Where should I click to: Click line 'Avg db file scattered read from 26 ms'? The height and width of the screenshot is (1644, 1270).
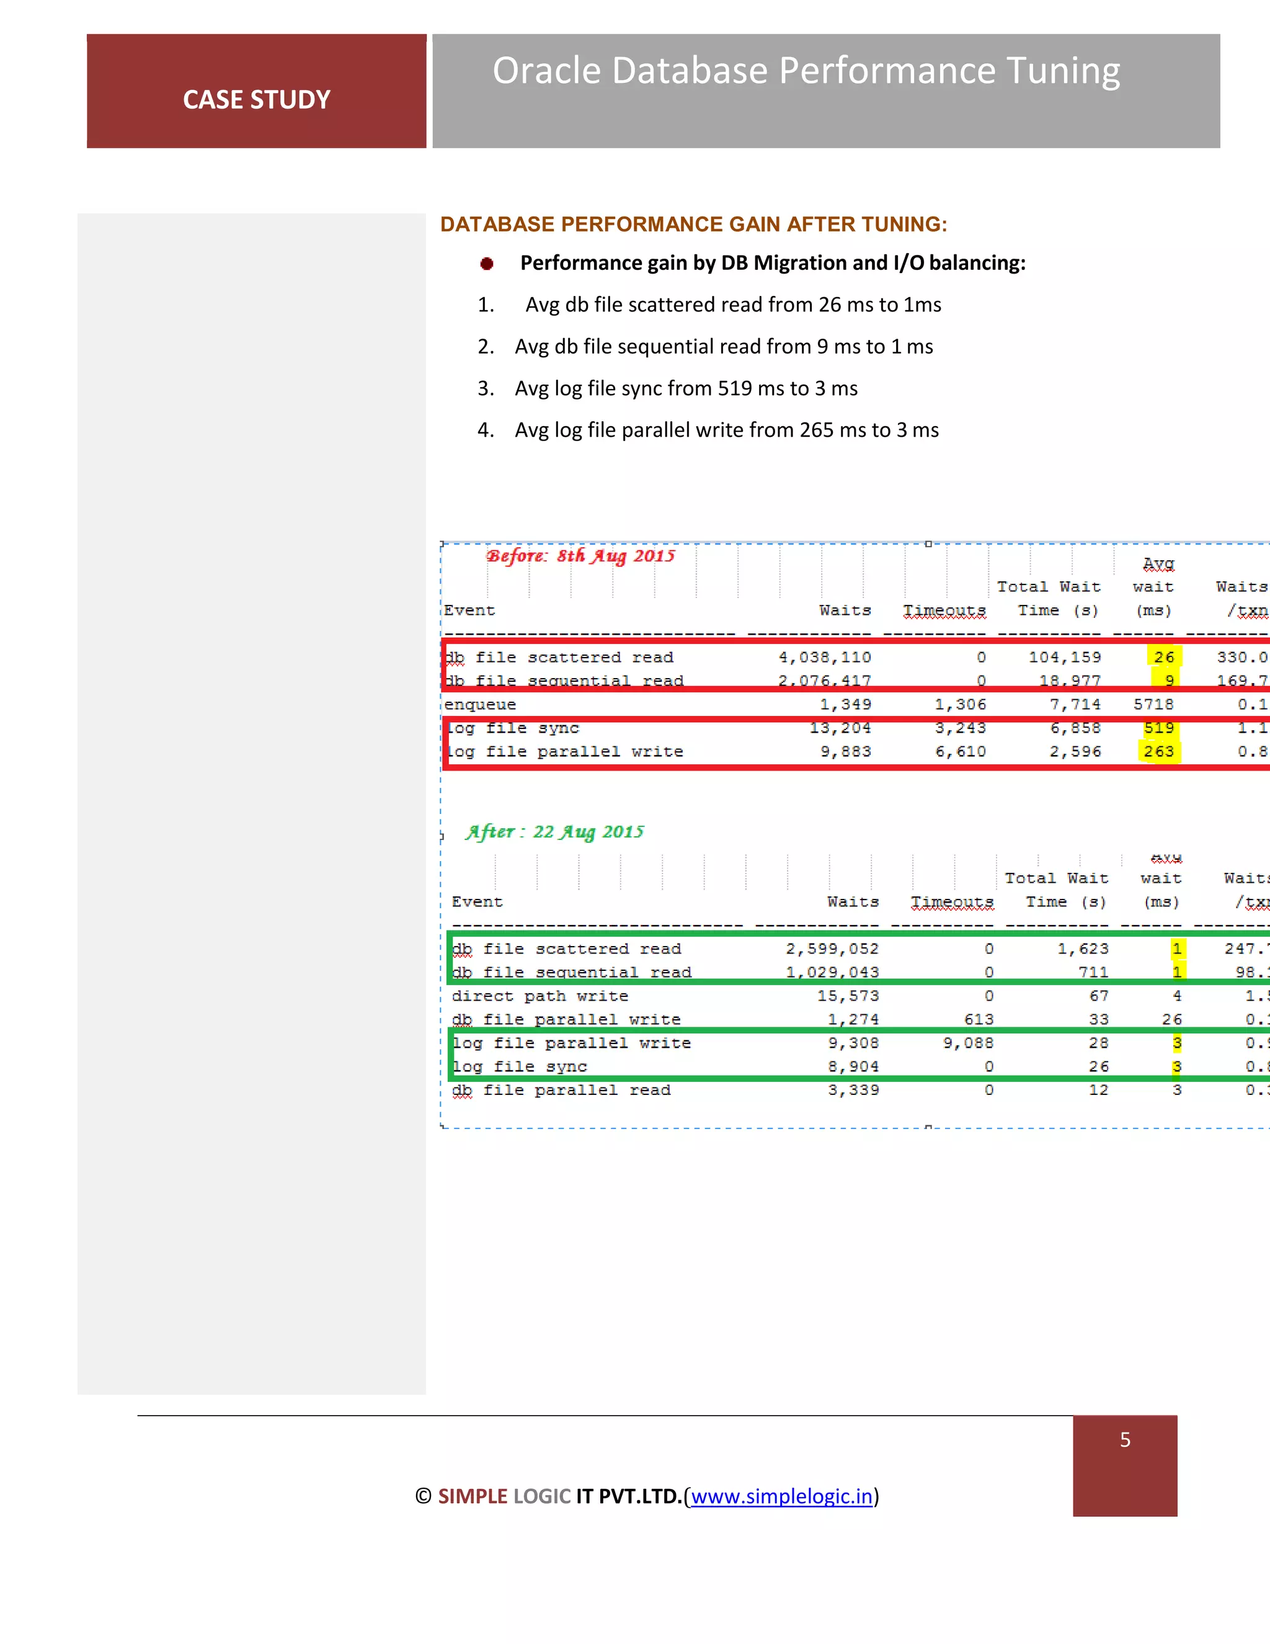734,305
